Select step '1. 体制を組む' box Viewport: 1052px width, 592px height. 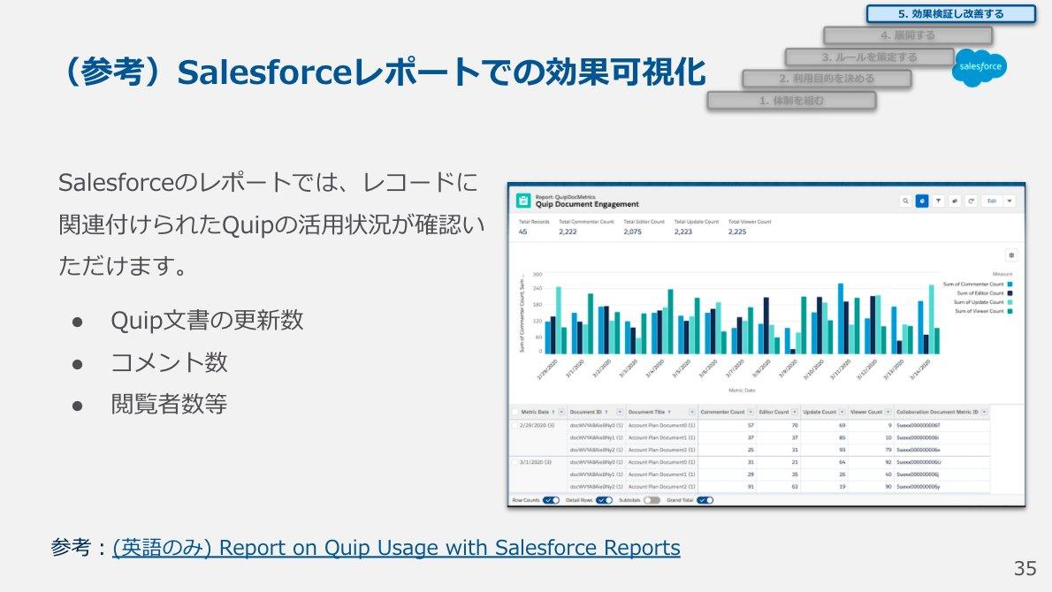pyautogui.click(x=792, y=101)
